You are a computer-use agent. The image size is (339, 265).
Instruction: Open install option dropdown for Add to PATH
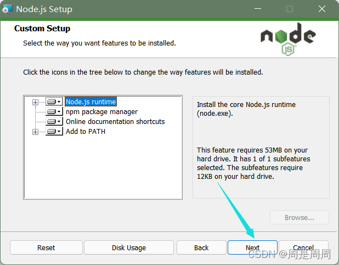(x=54, y=132)
